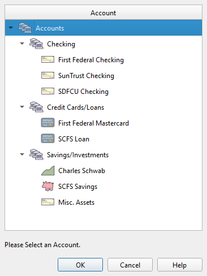Select the SCFS Savings account

click(x=77, y=187)
